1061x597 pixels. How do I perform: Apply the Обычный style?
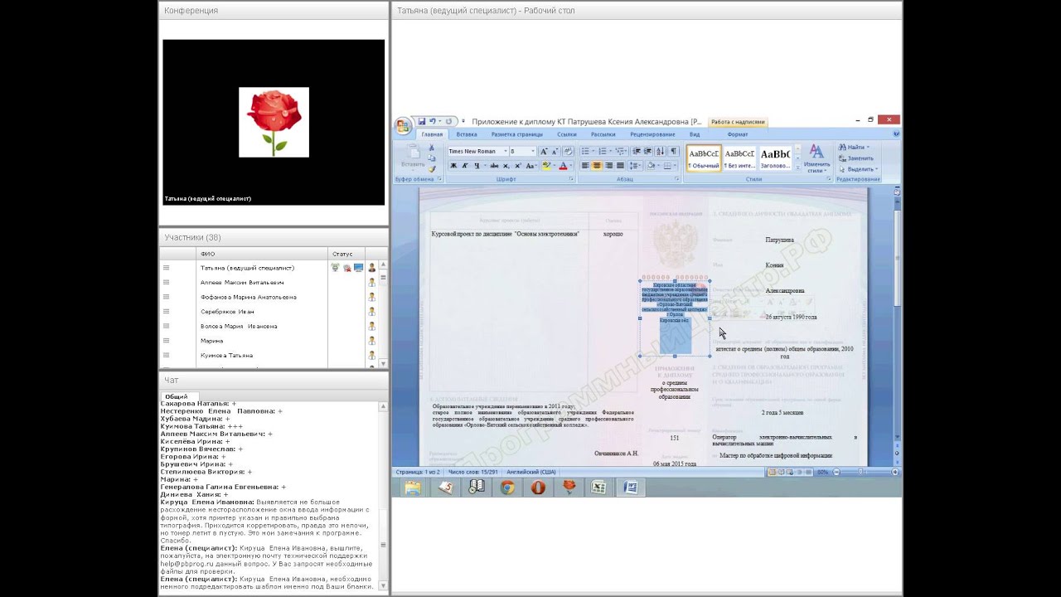[x=703, y=158]
